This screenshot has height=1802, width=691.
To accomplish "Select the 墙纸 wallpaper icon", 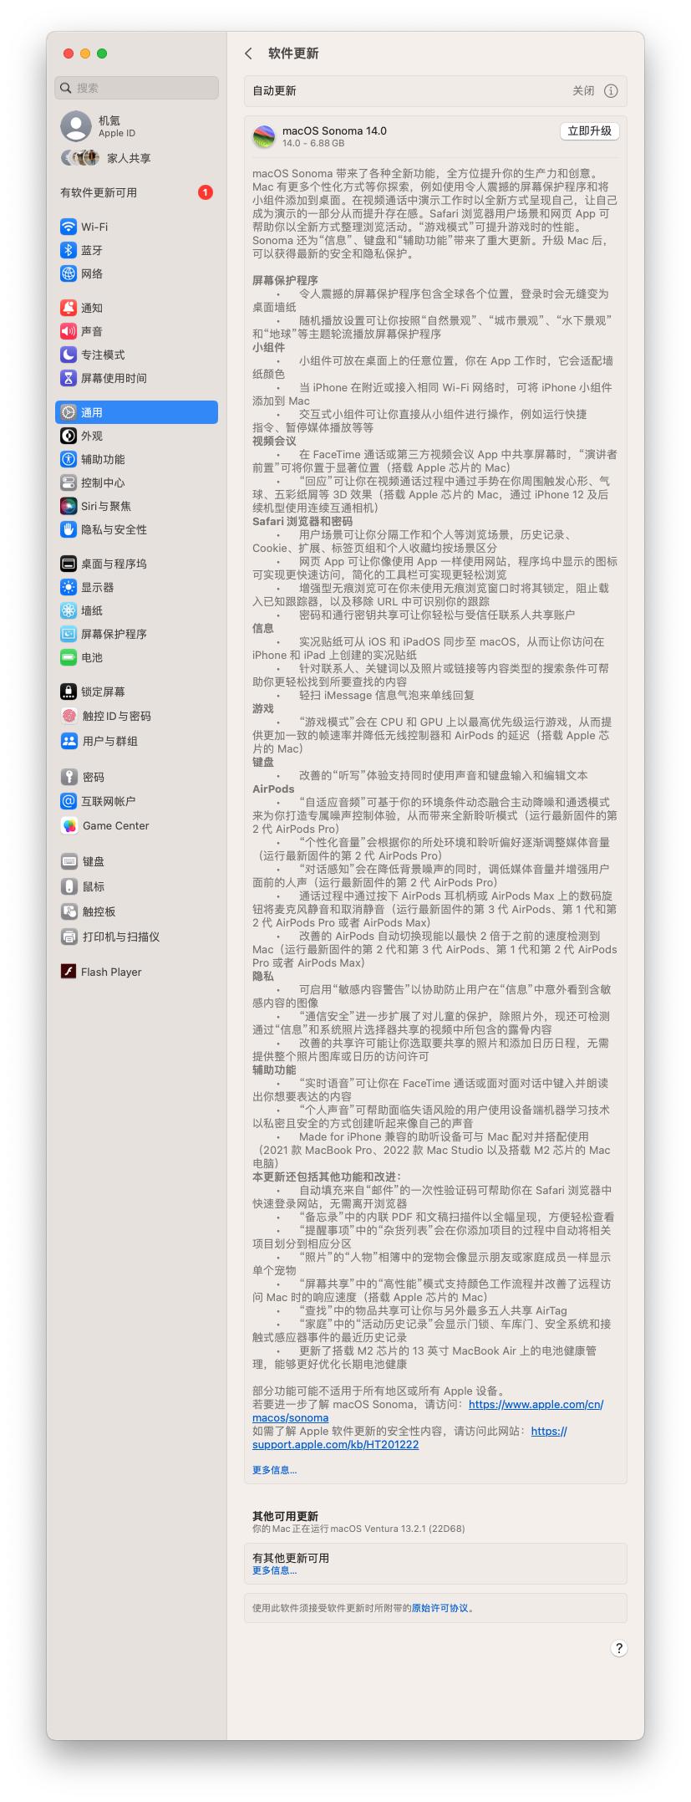I will tap(69, 610).
